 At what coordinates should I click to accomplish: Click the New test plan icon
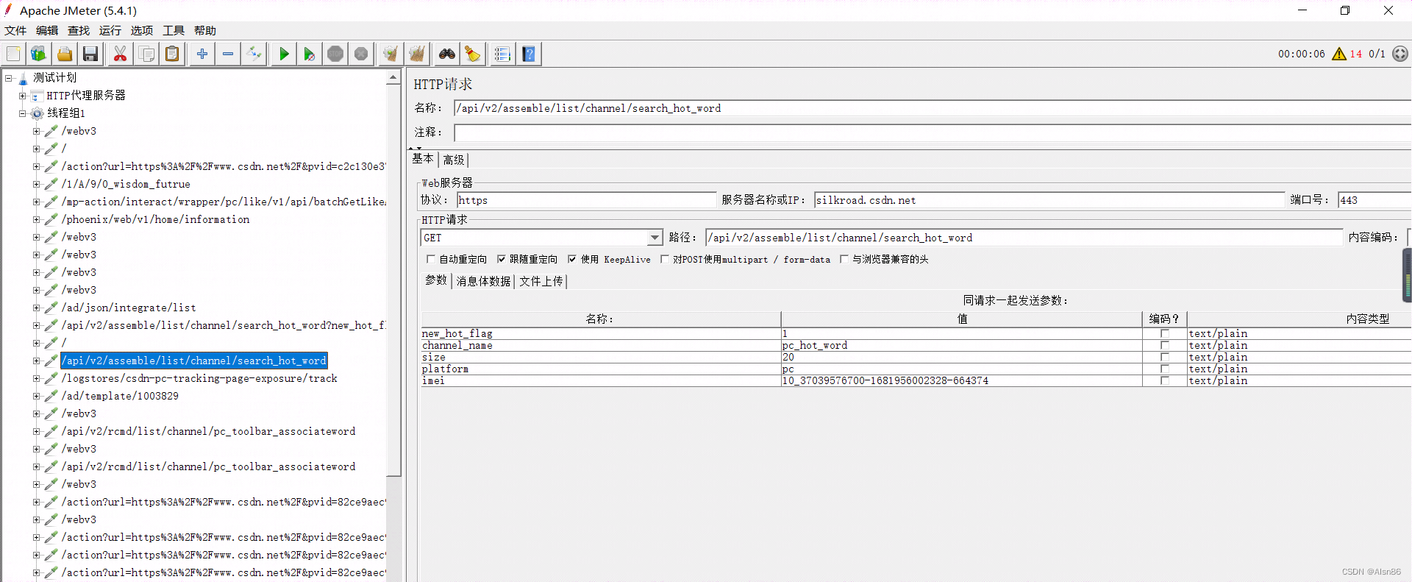[x=13, y=54]
